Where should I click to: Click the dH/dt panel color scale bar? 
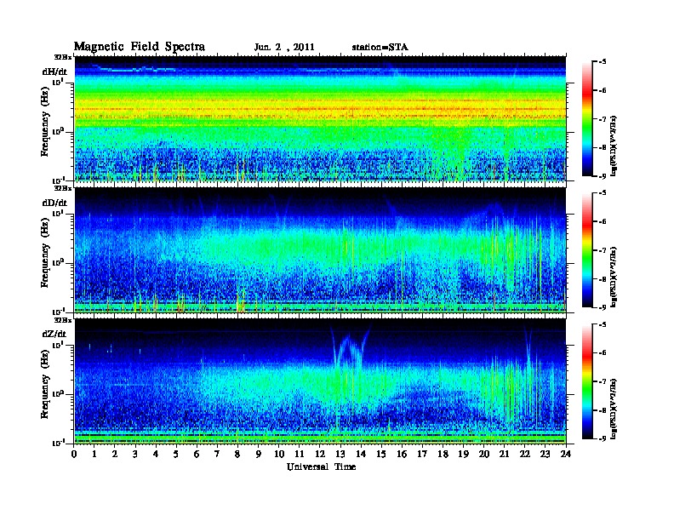[587, 119]
